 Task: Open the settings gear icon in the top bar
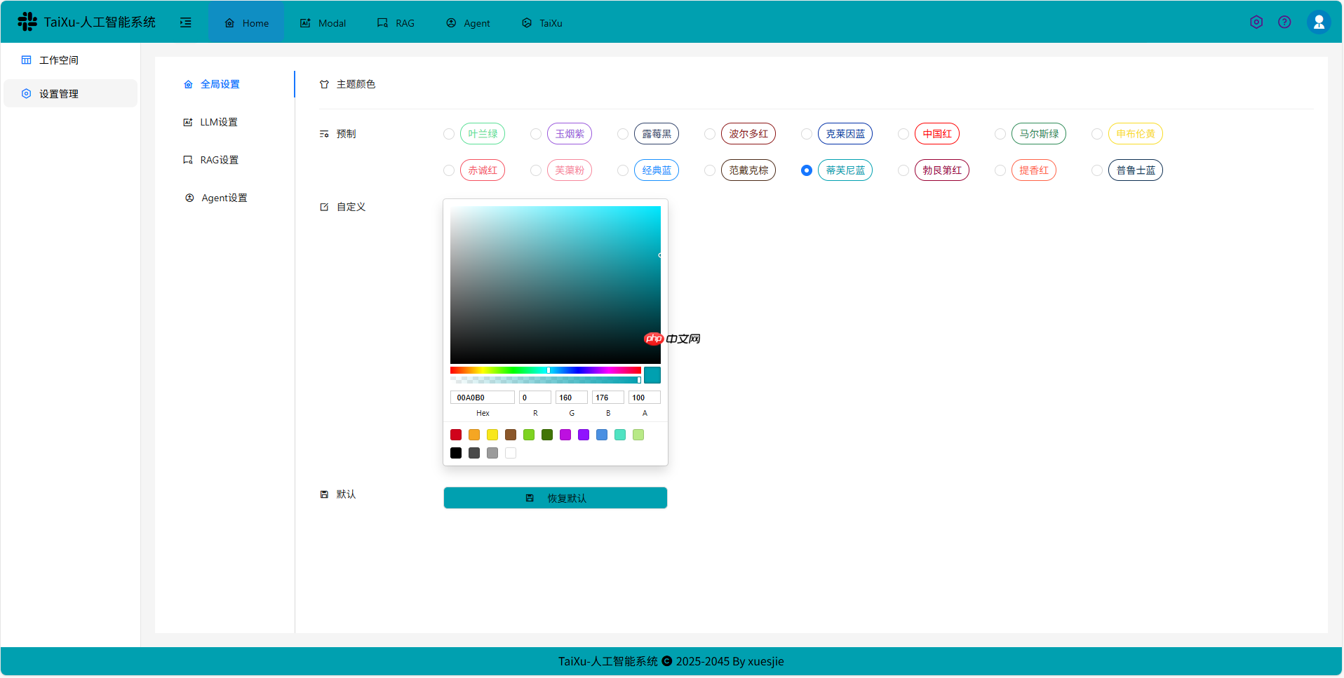pos(1256,22)
